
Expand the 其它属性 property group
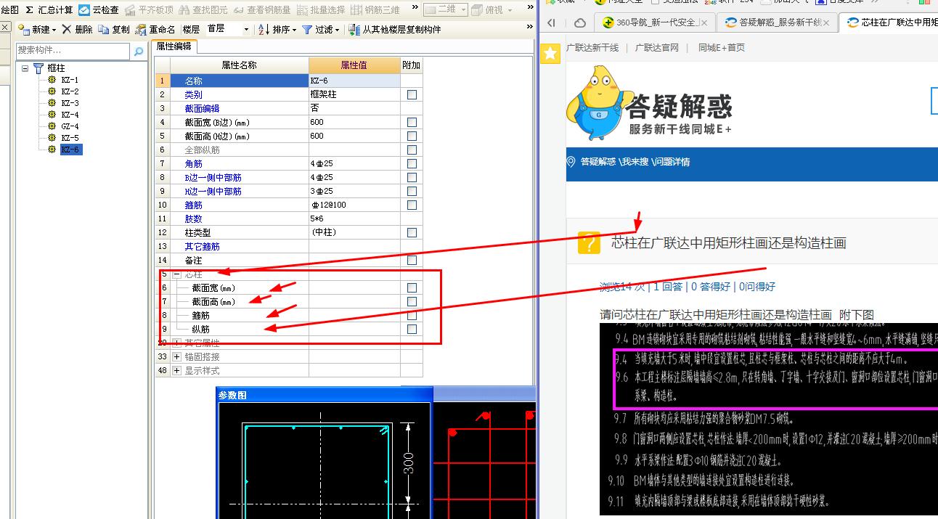pyautogui.click(x=176, y=343)
